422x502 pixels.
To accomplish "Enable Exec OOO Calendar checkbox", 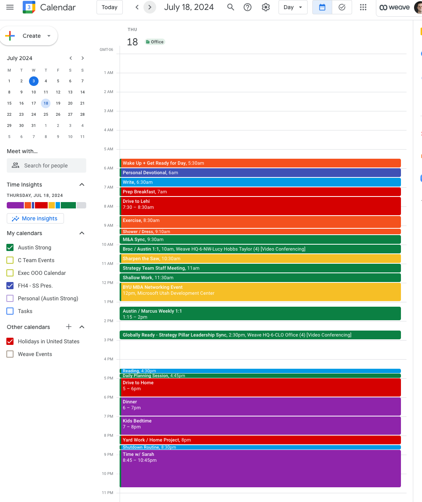I will pos(10,273).
